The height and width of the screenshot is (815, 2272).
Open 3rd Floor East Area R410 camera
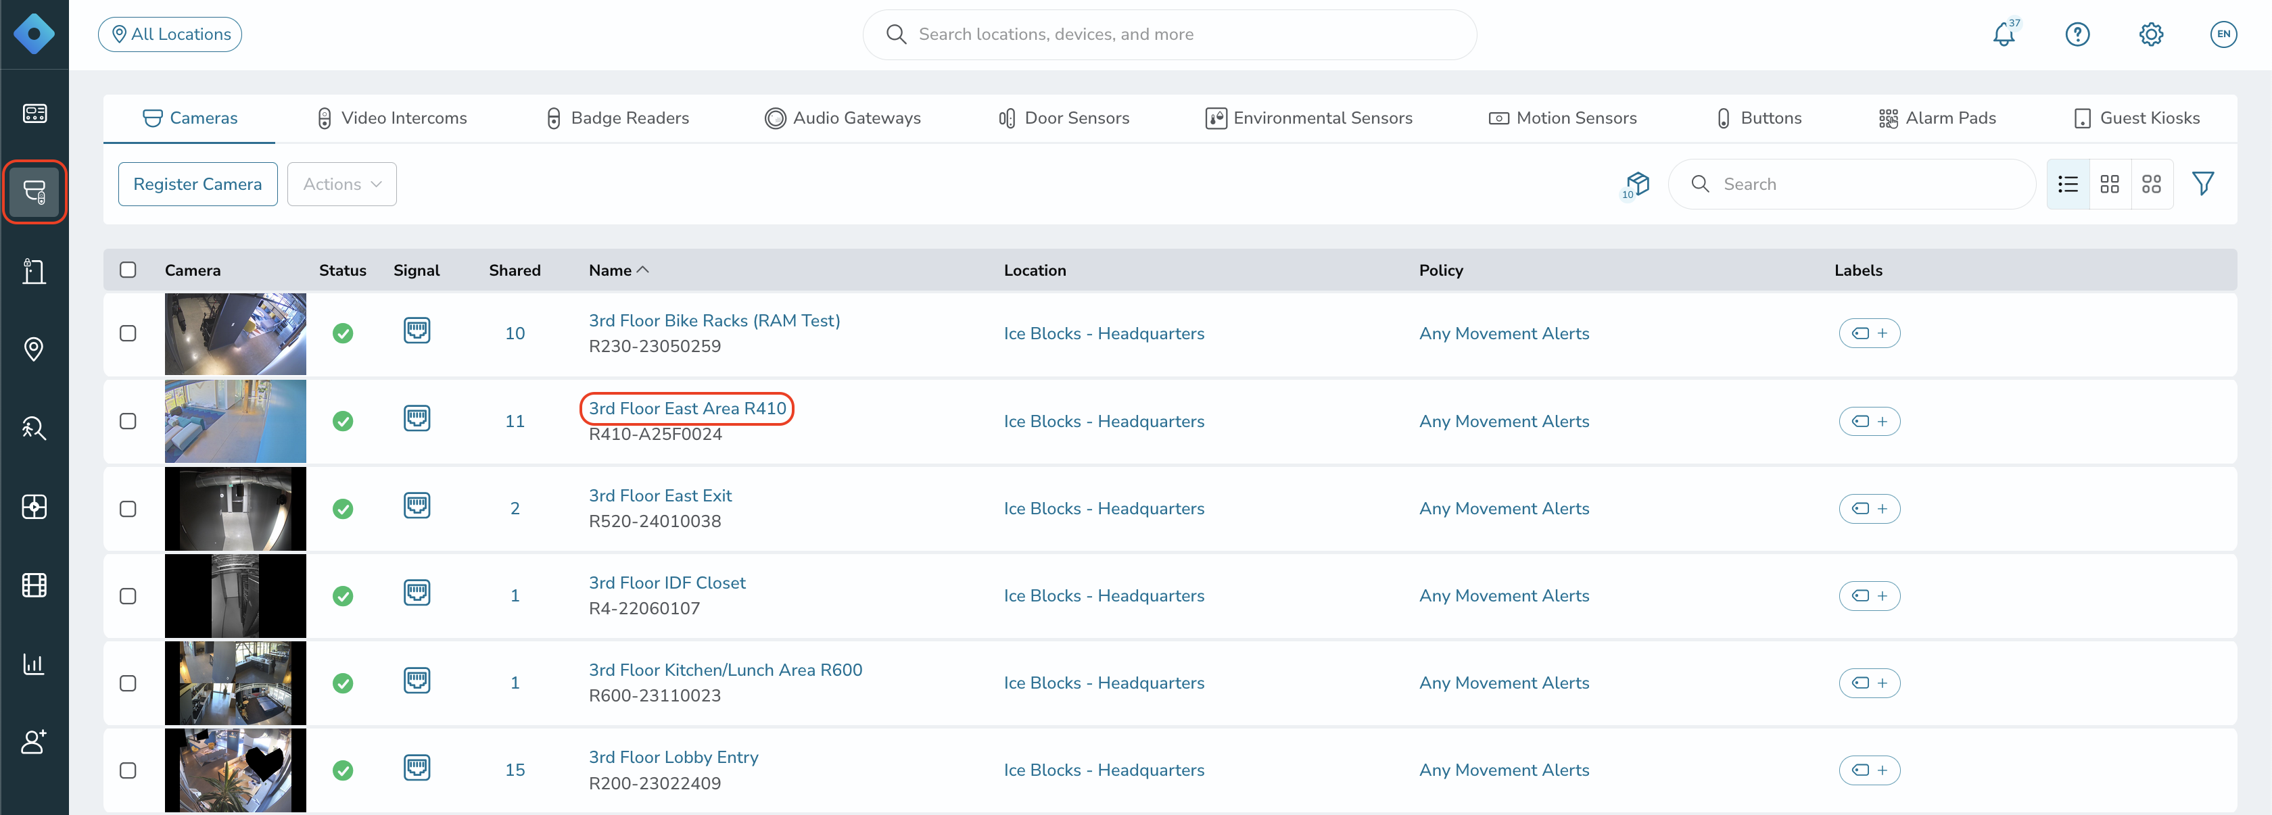[x=687, y=409]
